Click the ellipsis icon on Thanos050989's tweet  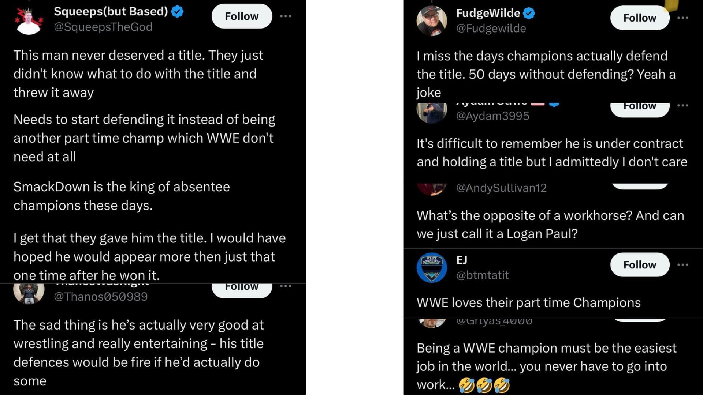(285, 287)
